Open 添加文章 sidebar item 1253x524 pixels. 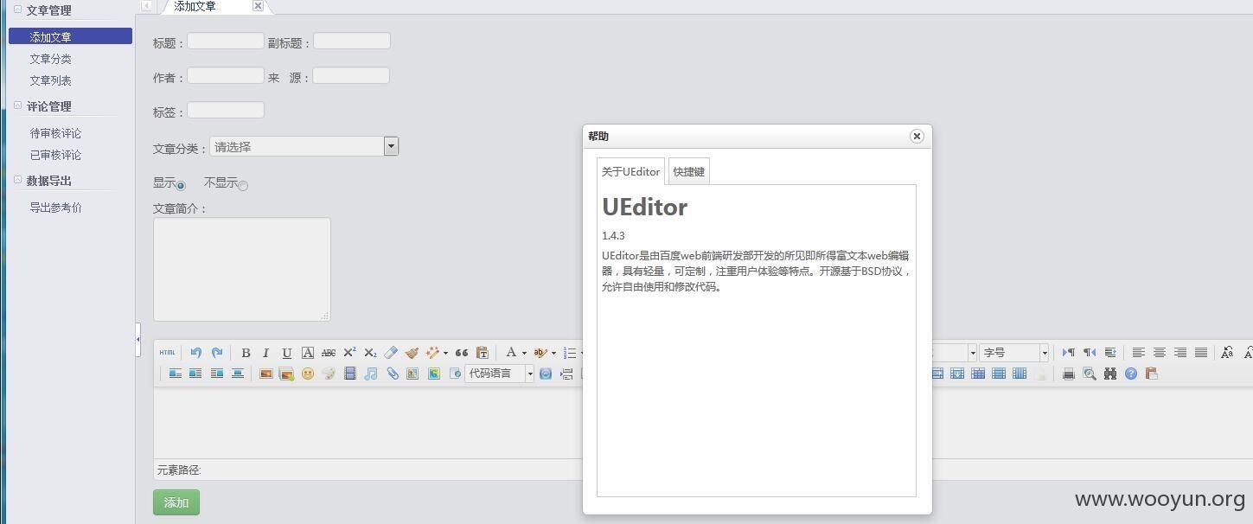pyautogui.click(x=70, y=36)
